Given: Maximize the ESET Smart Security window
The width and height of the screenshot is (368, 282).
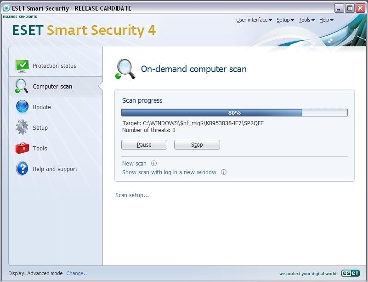Looking at the screenshot, I should pyautogui.click(x=350, y=8).
